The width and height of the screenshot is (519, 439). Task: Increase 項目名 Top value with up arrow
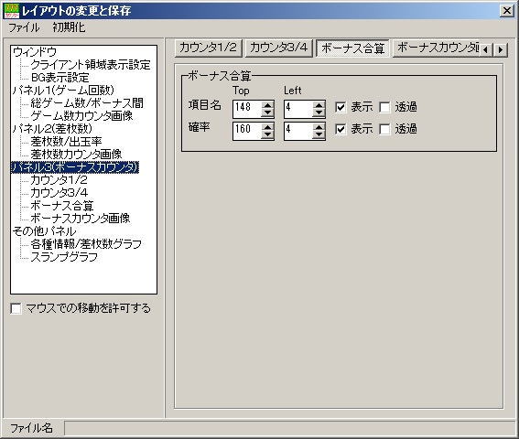coord(267,105)
